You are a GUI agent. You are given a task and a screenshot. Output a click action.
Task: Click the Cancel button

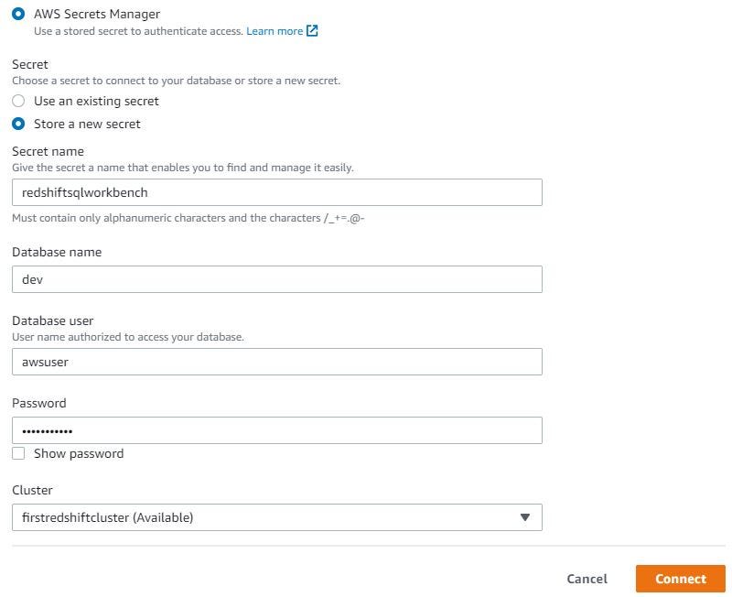(587, 579)
